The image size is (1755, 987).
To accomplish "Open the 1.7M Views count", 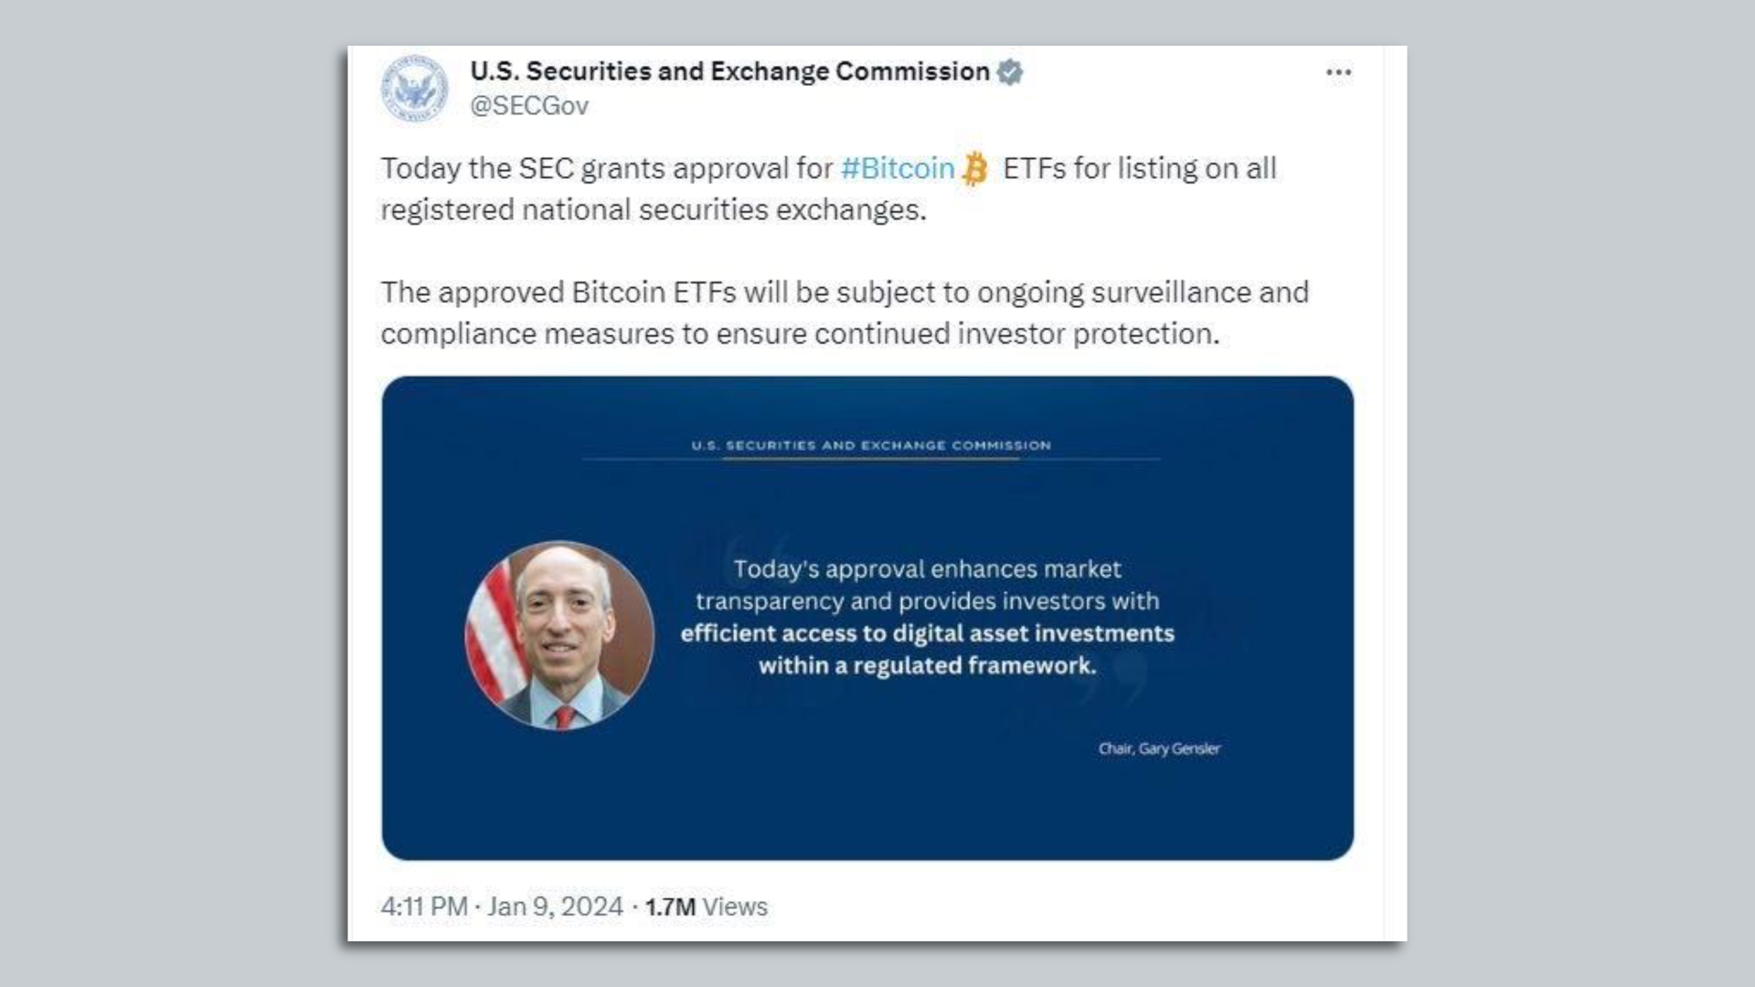I will coord(706,907).
